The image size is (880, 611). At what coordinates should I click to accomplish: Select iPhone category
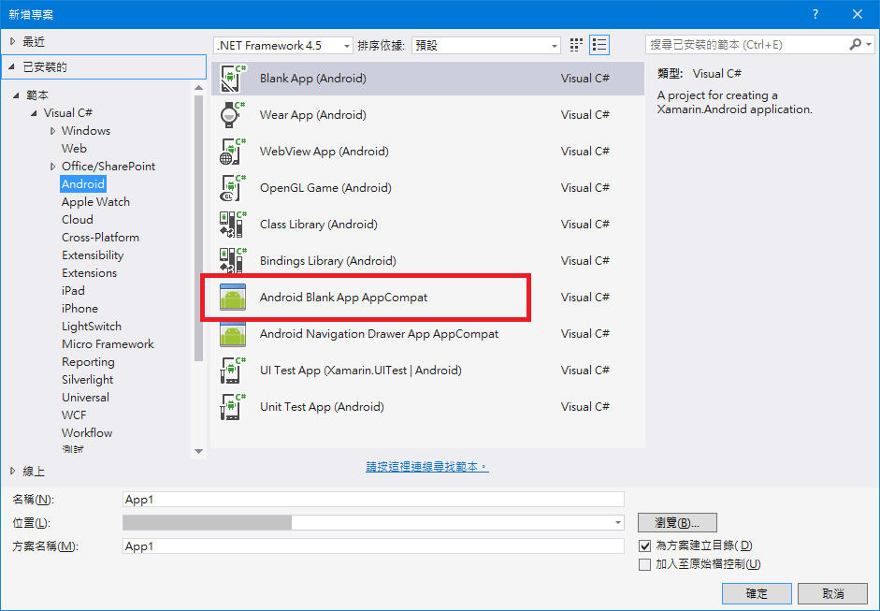(x=79, y=309)
